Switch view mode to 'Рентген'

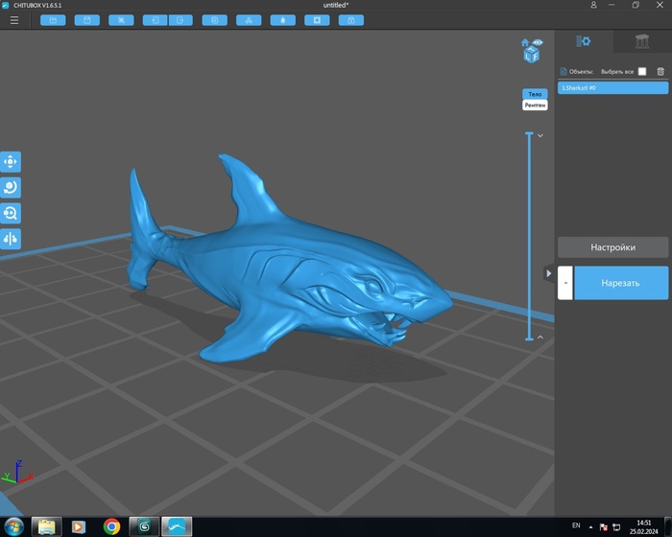point(534,105)
